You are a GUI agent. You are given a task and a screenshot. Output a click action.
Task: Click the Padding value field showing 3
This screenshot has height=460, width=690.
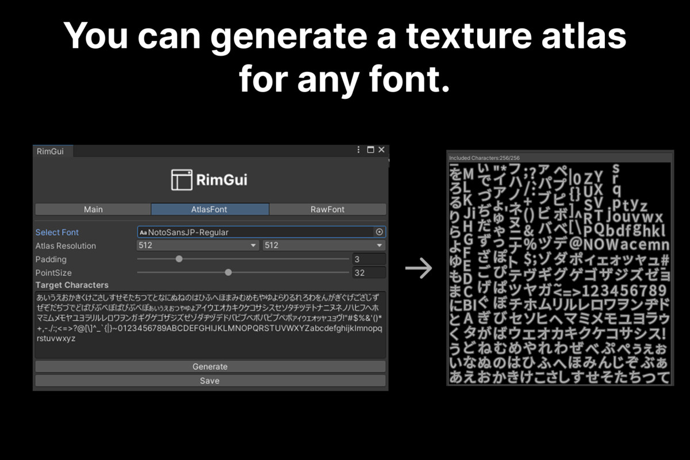pos(369,259)
